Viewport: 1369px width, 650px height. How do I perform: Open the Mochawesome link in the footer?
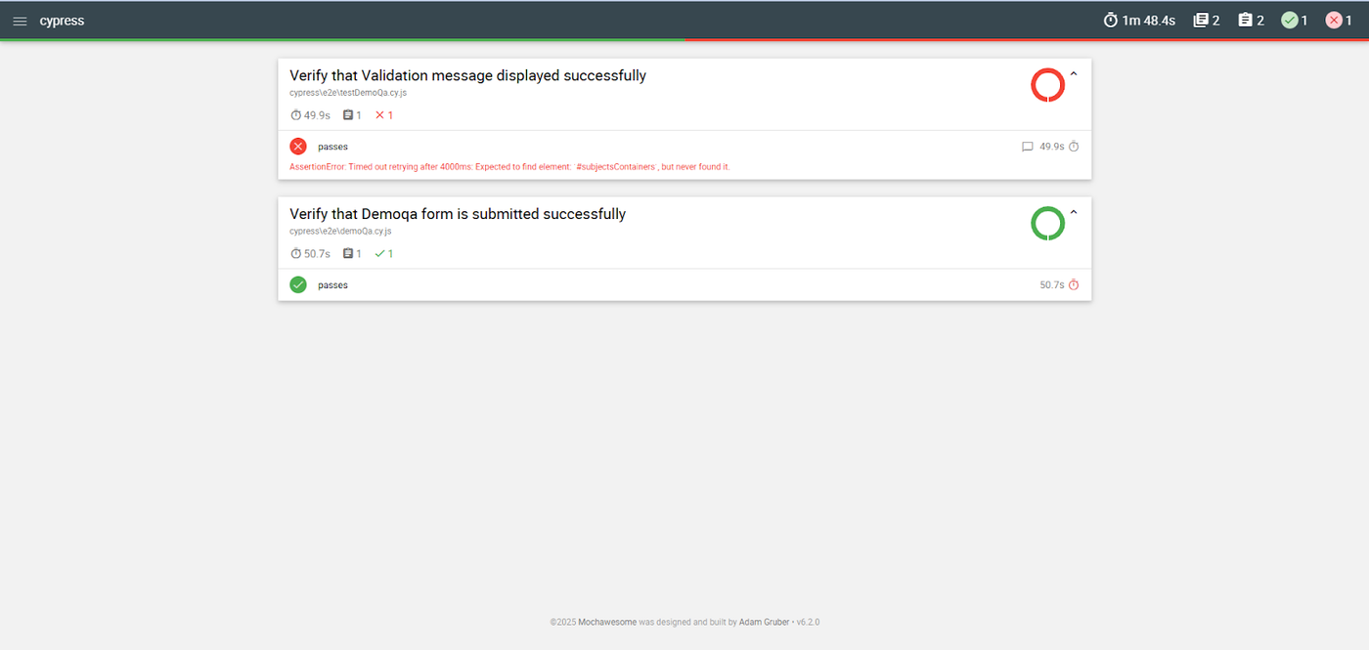coord(607,622)
